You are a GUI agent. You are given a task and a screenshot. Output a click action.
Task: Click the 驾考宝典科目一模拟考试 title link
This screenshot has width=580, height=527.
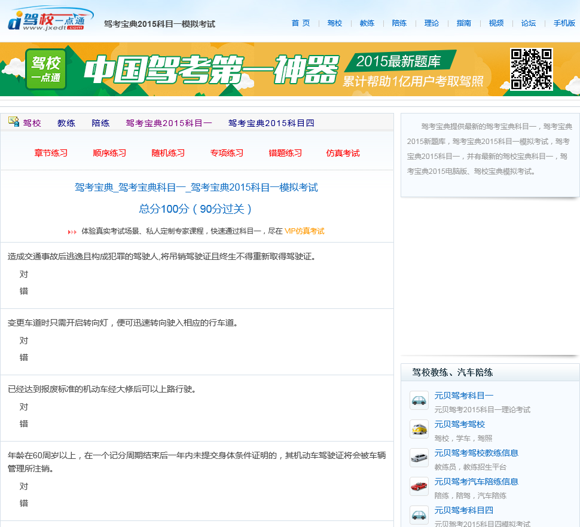click(196, 188)
